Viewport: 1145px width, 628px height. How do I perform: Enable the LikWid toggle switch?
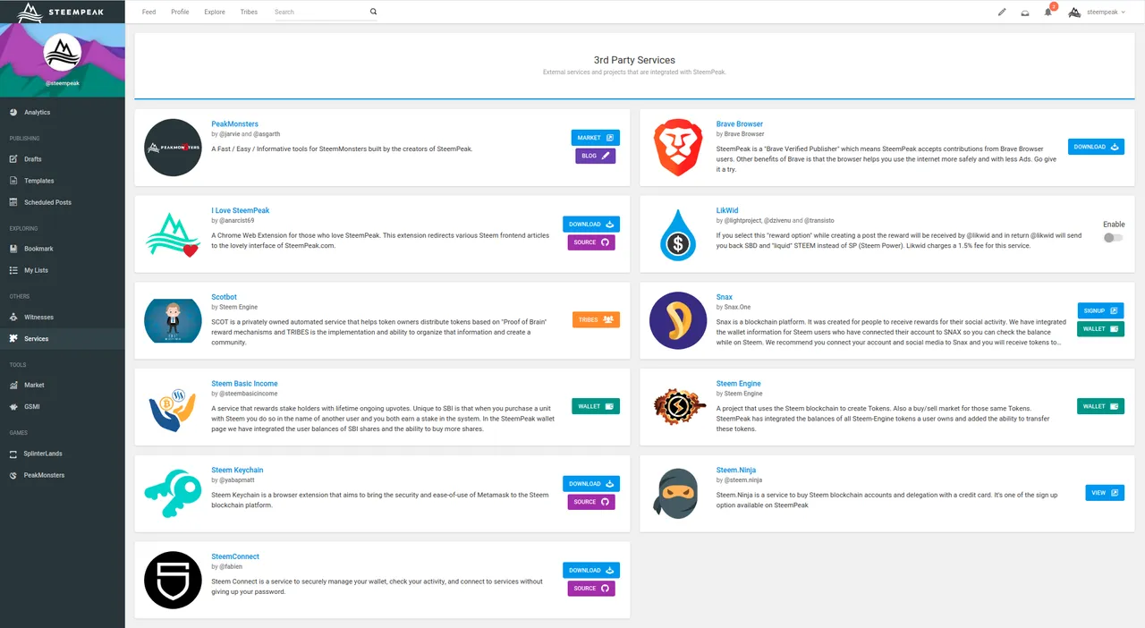(x=1113, y=237)
